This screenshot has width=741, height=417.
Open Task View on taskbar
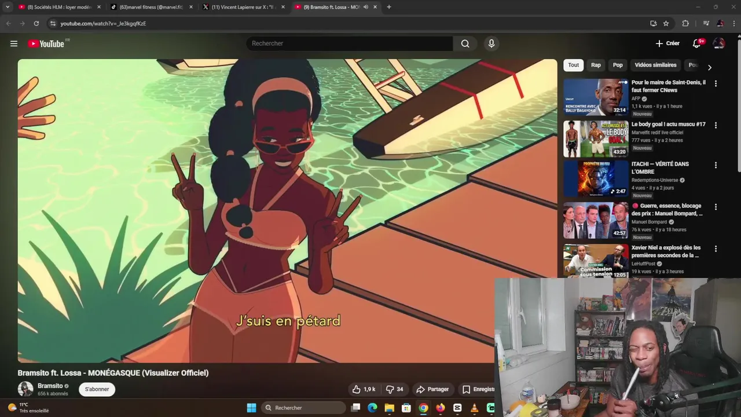pyautogui.click(x=355, y=408)
